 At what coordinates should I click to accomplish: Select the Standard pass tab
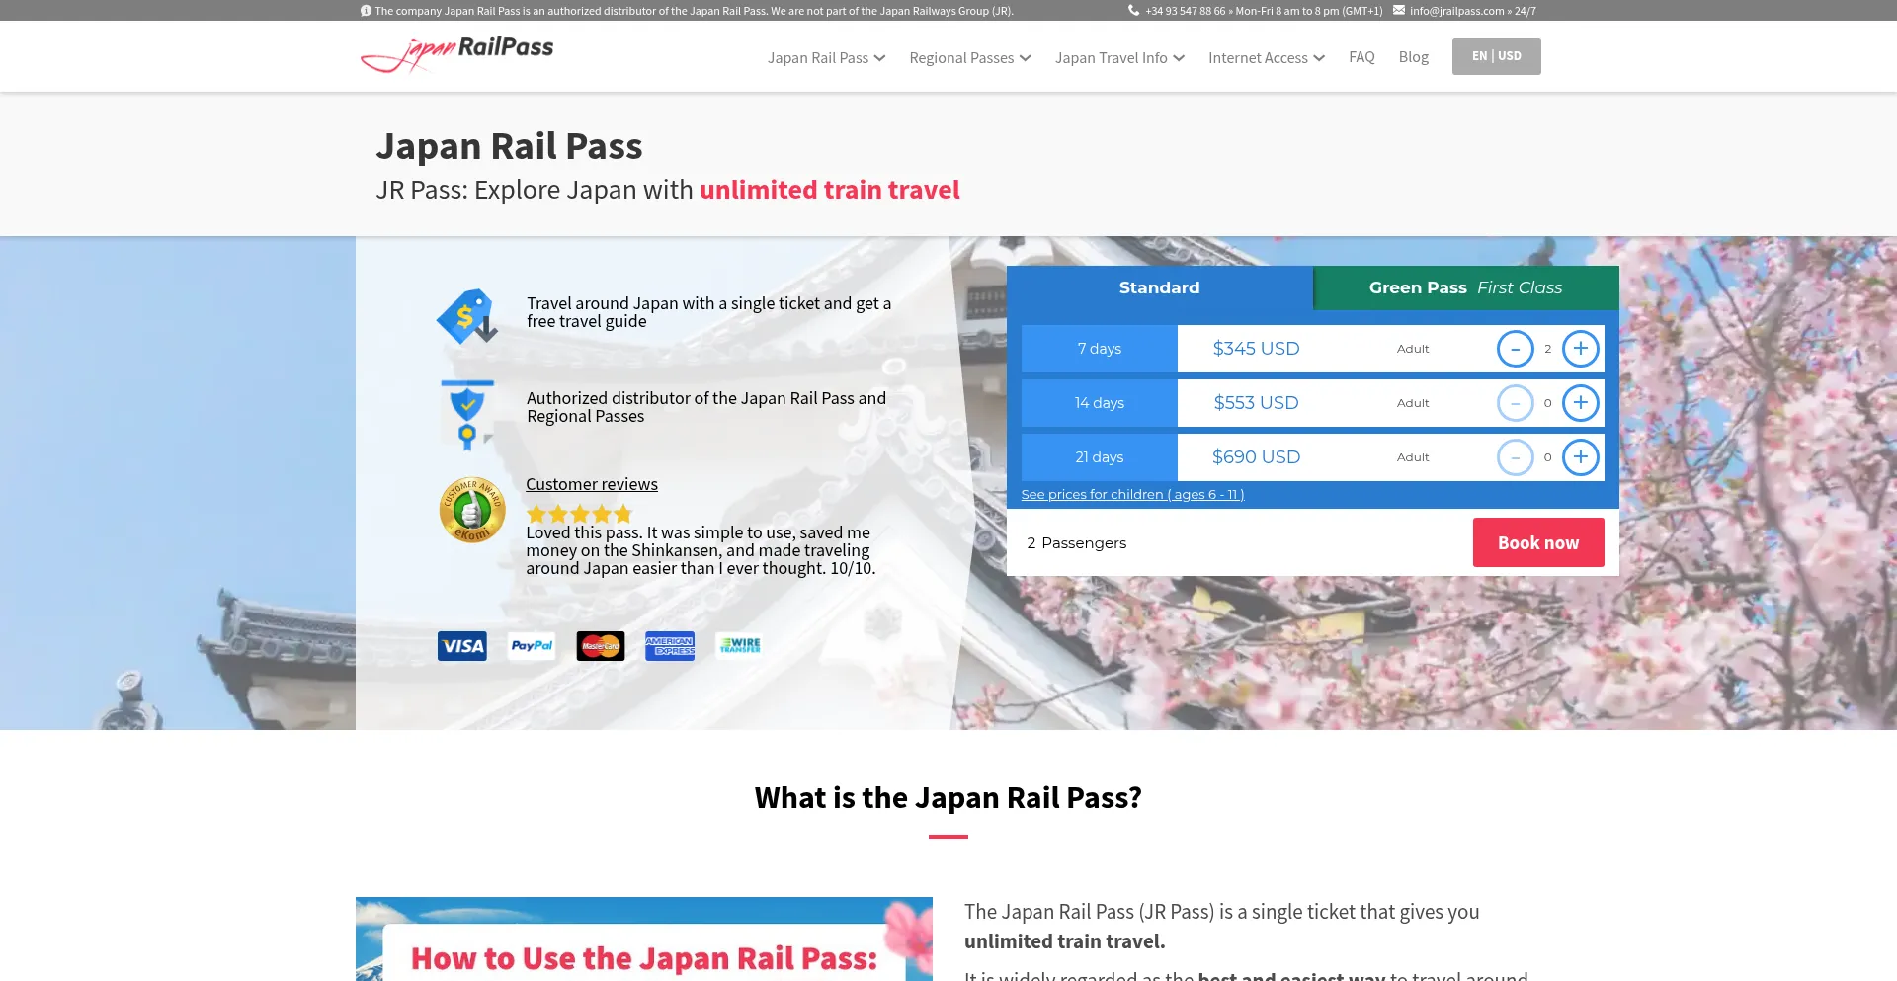point(1159,287)
